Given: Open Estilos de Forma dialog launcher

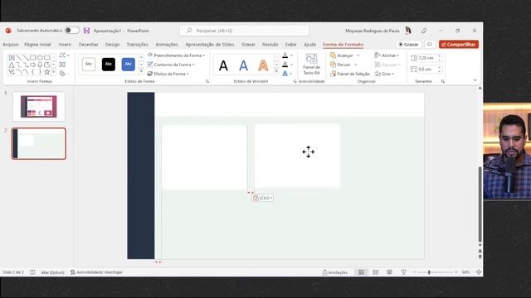Looking at the screenshot, I should click(207, 81).
